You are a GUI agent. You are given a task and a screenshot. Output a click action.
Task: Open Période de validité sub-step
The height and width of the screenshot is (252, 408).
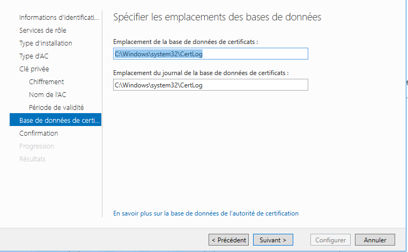(56, 108)
